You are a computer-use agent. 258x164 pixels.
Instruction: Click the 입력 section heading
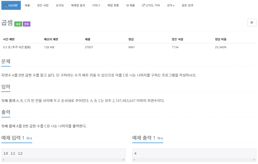tap(6, 86)
